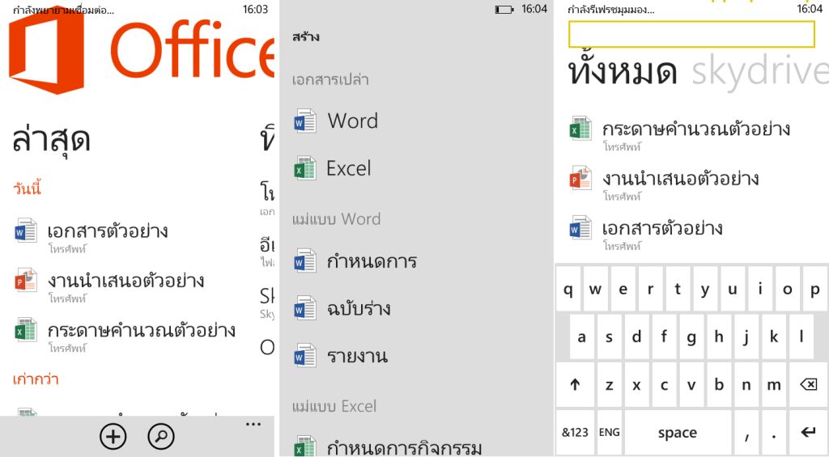Tap the c key
The height and width of the screenshot is (457, 829).
[x=664, y=385]
